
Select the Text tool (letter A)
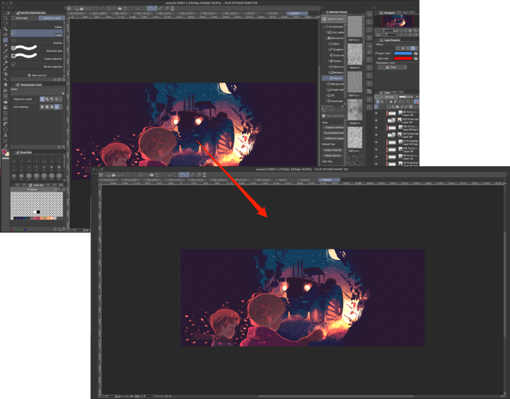pyautogui.click(x=5, y=135)
